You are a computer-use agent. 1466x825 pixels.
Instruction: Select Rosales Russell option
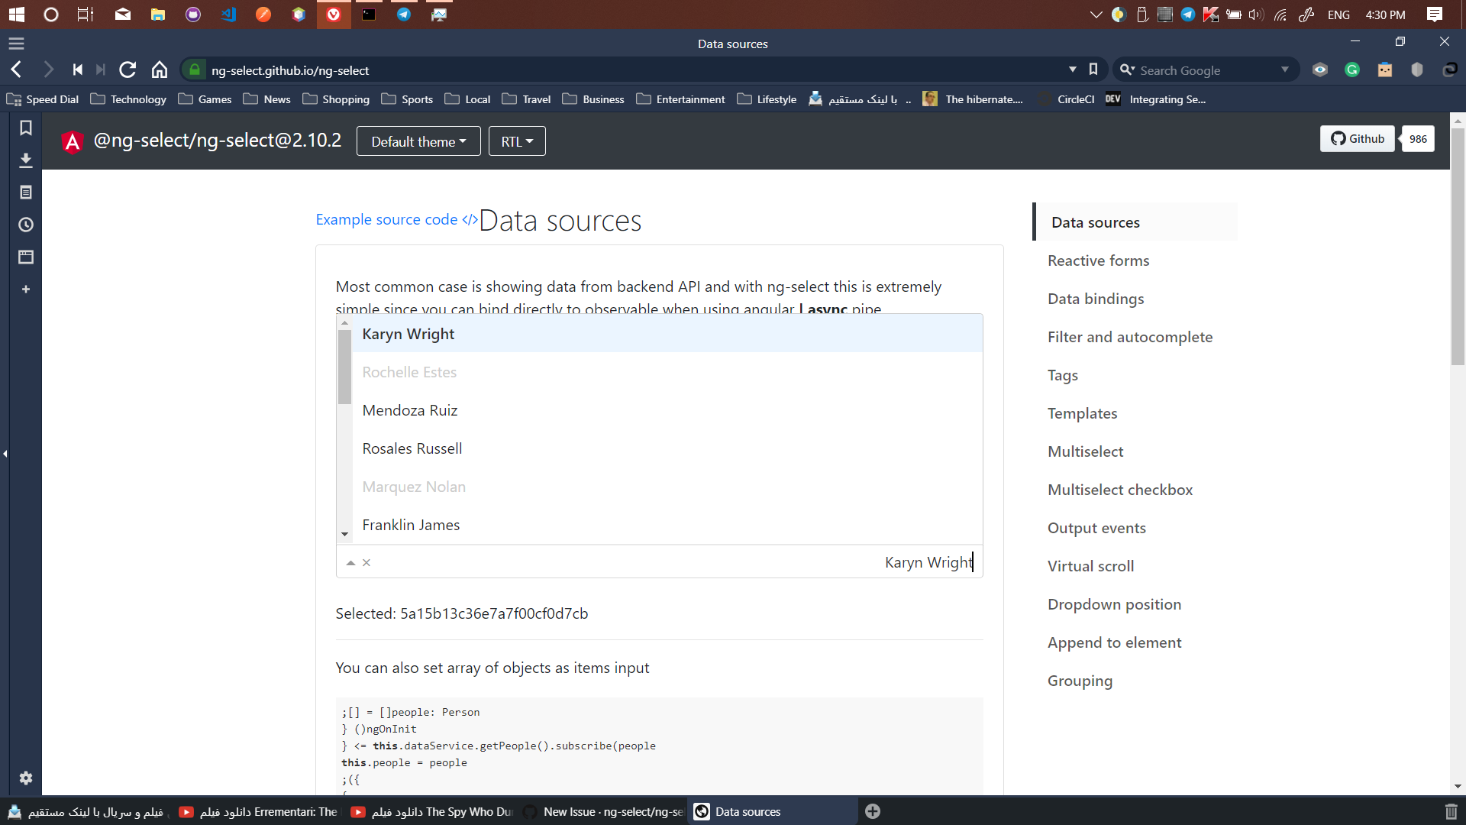point(667,448)
